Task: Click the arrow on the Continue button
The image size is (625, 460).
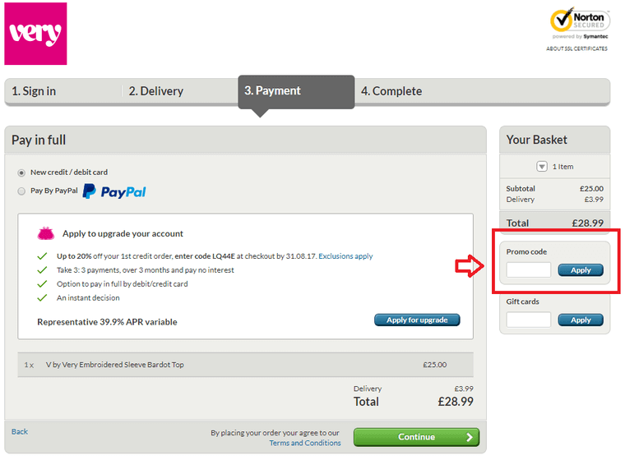Action: (470, 437)
